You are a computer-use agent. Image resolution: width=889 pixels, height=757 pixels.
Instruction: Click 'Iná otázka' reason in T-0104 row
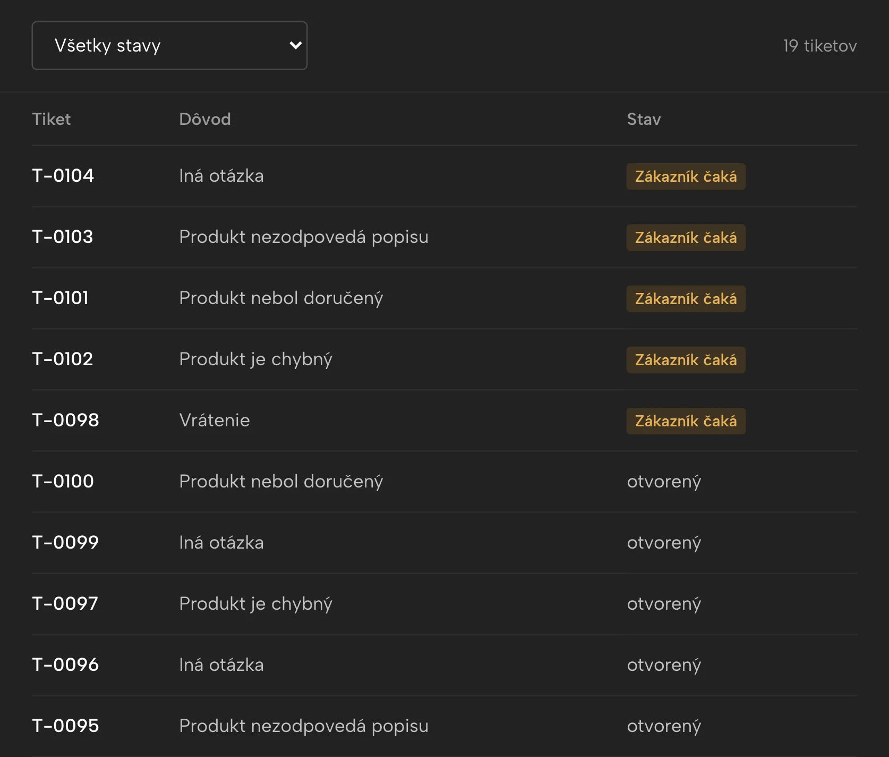(x=221, y=175)
